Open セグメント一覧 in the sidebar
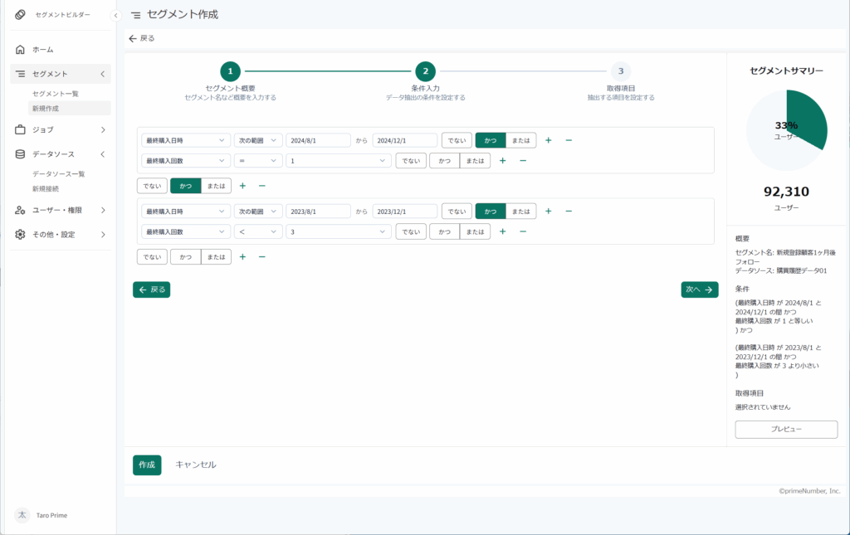850x535 pixels. pos(56,94)
